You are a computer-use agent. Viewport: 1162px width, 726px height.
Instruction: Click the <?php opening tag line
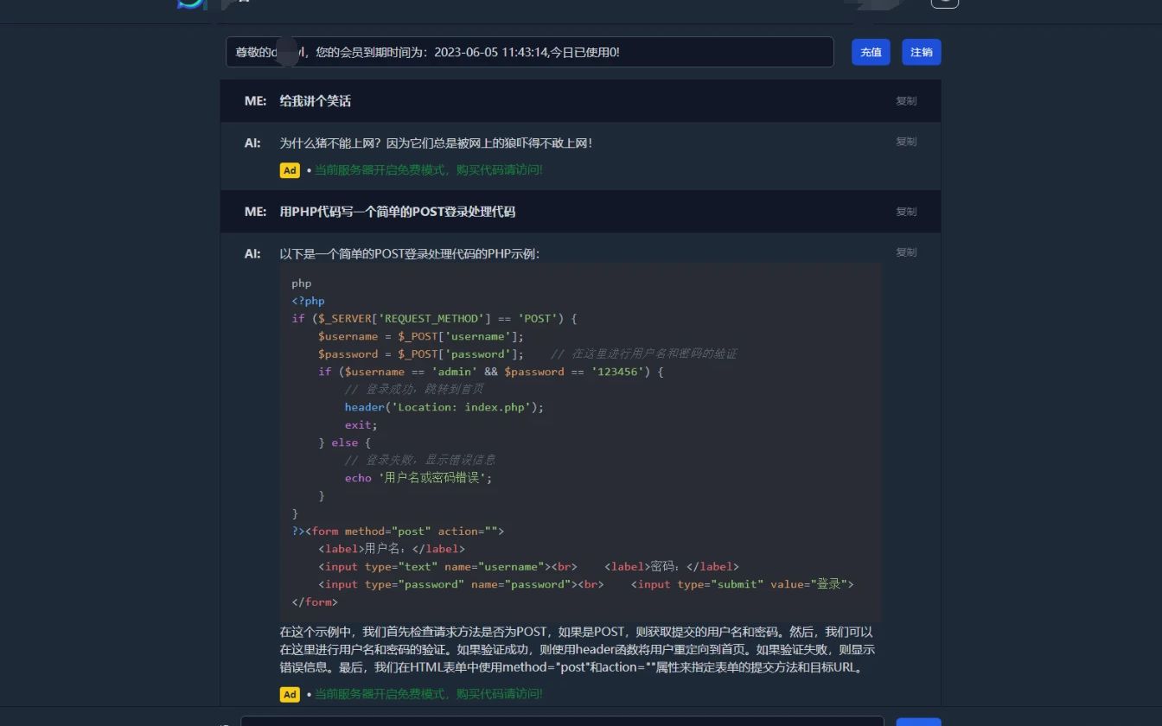(308, 301)
